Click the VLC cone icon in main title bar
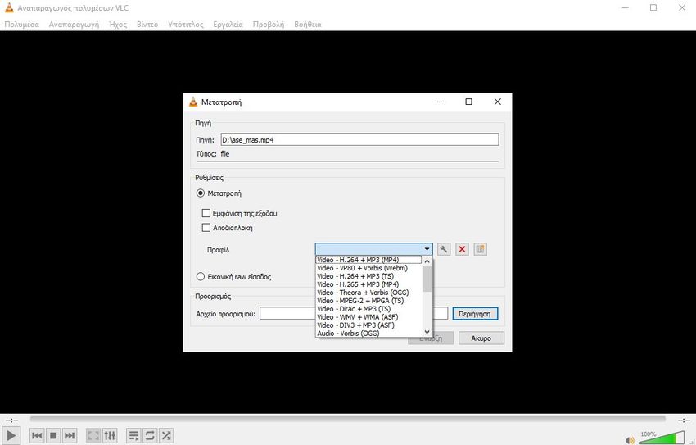 click(9, 7)
